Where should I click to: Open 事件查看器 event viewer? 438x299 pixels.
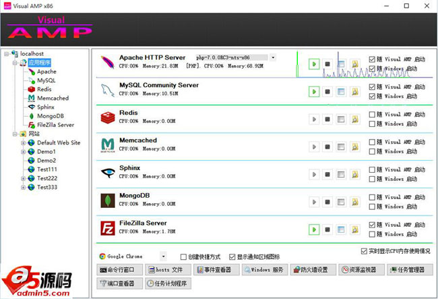pos(216,269)
